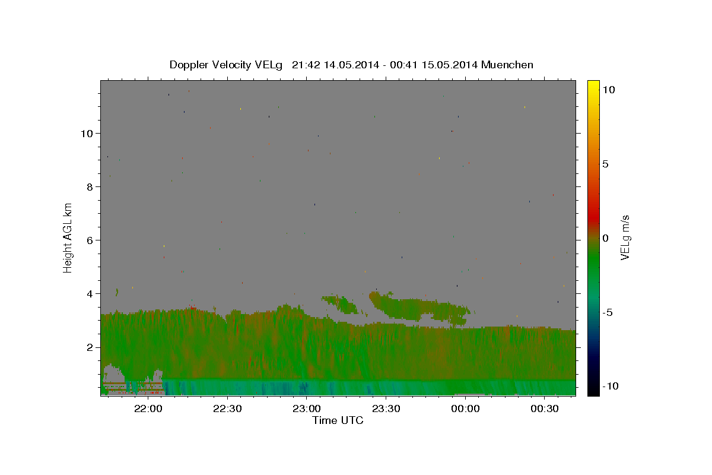
Task: Click the 'VELg m/s' colorbar label
Action: (625, 238)
